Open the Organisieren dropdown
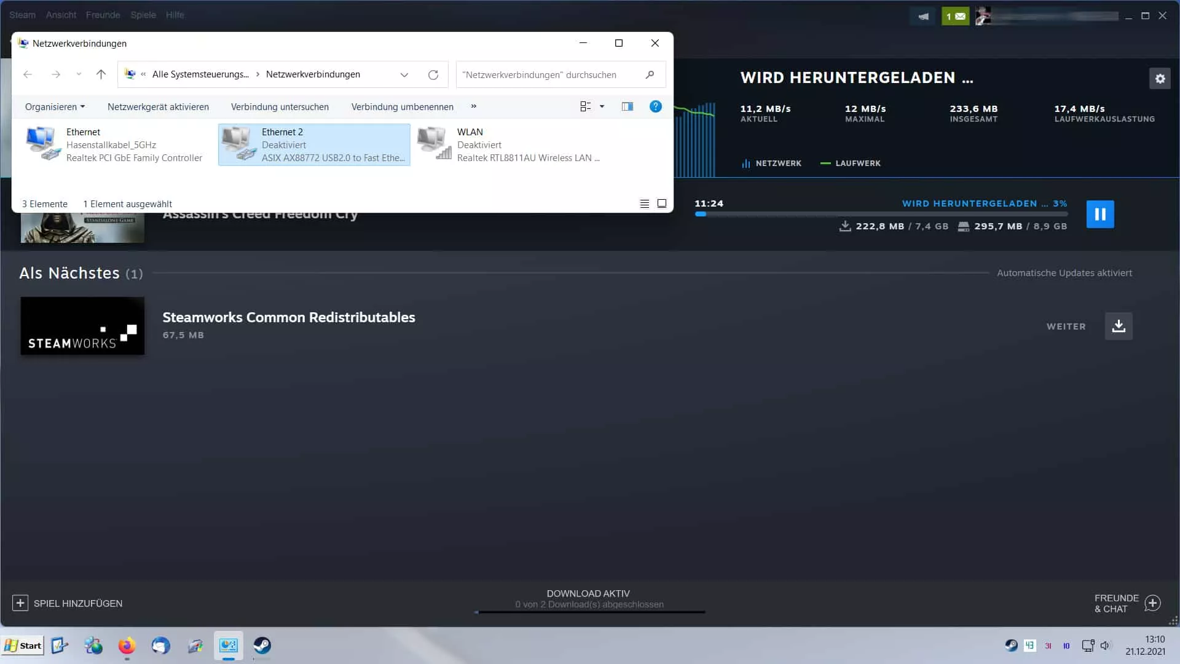The width and height of the screenshot is (1180, 664). (55, 106)
